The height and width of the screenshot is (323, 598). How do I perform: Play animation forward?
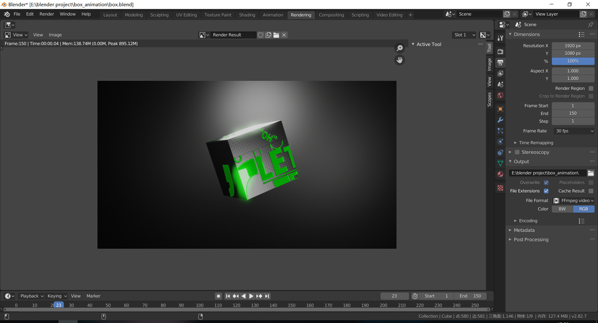251,296
